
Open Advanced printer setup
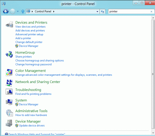29,34
